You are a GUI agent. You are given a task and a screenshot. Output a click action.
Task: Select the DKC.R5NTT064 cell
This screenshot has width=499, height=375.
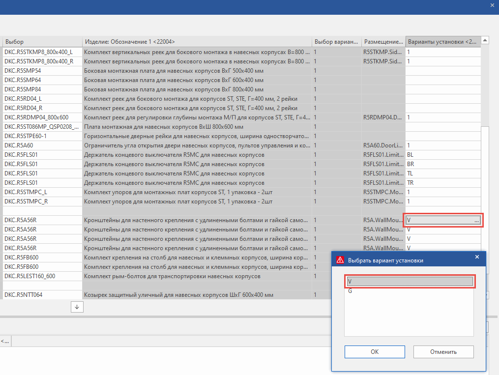pyautogui.click(x=42, y=295)
